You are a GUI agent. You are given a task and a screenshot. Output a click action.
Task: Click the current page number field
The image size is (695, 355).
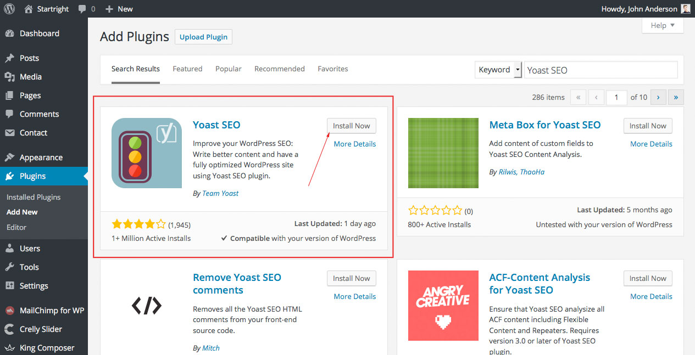pyautogui.click(x=616, y=97)
